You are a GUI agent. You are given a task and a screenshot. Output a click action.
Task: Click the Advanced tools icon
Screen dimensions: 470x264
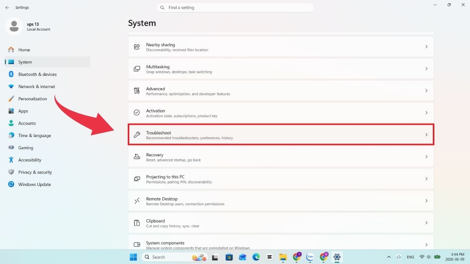point(137,91)
